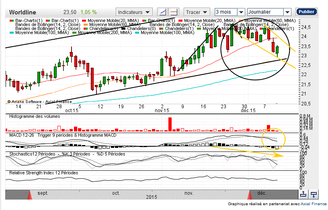Image resolution: width=328 pixels, height=210 pixels.
Task: Click the 'déc.15' date axis label
Action: coord(248,111)
